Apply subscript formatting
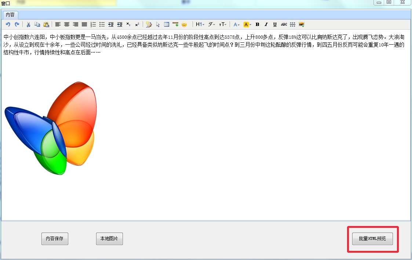The width and height of the screenshot is (412, 260). 128,25
